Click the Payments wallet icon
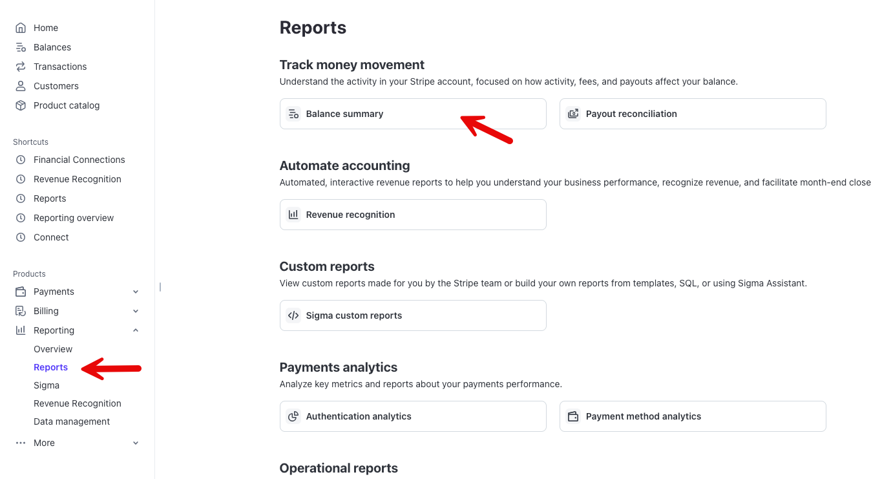The width and height of the screenshot is (871, 479). click(21, 292)
